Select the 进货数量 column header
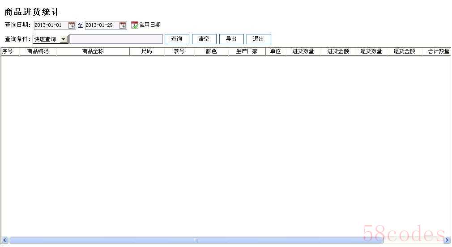This screenshot has width=452, height=247. [x=303, y=51]
